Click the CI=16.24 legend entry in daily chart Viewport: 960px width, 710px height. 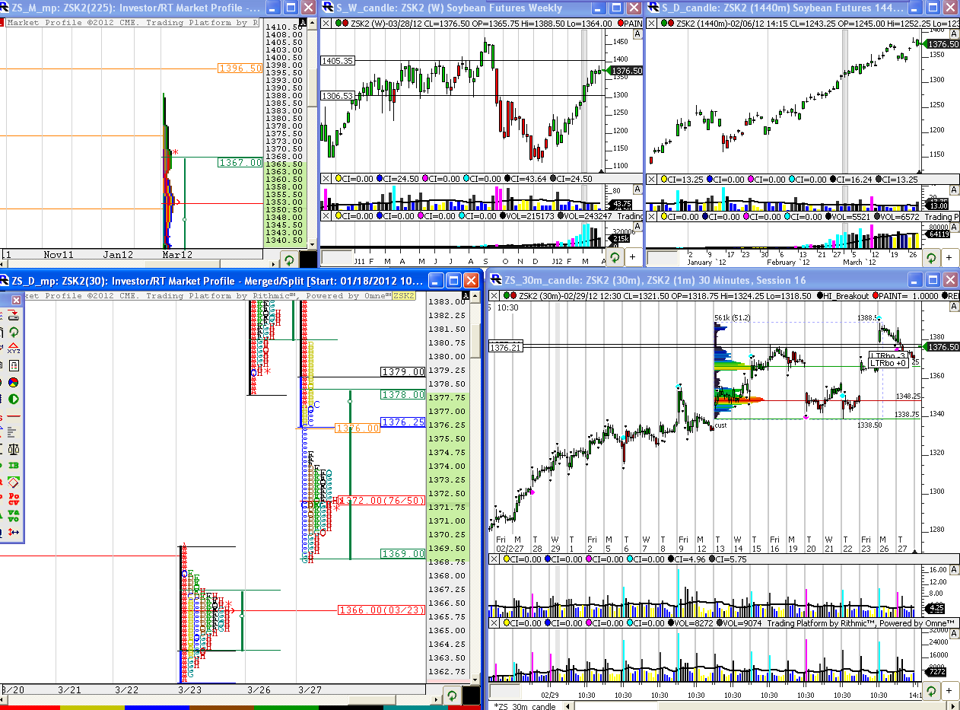point(850,179)
